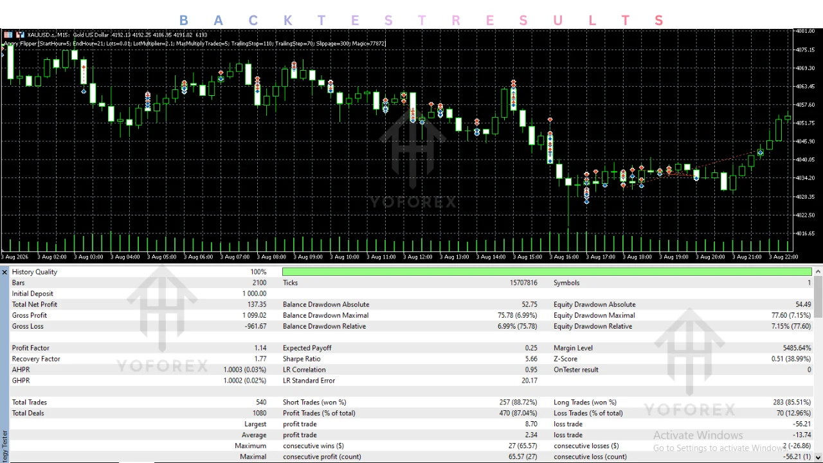Image resolution: width=823 pixels, height=463 pixels.
Task: Select the Initial Deposit value 1 000.00
Action: coord(254,294)
